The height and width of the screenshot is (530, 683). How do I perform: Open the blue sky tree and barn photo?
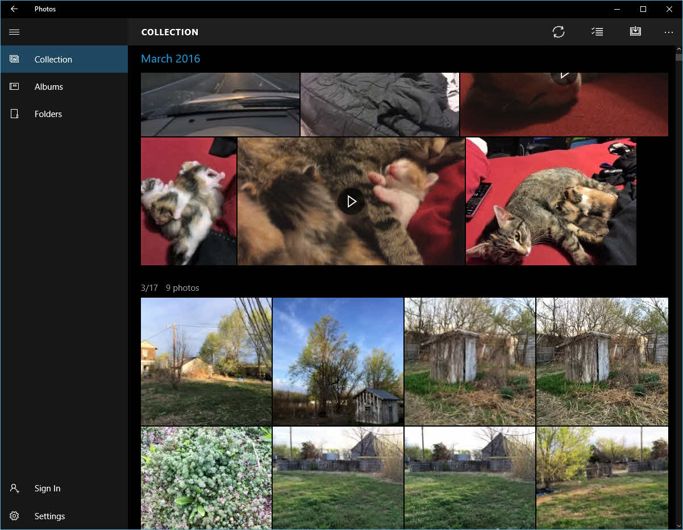338,361
